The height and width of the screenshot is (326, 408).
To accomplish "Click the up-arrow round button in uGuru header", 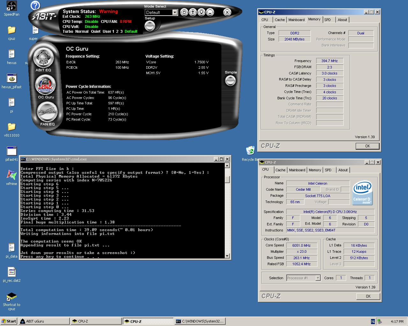I will click(x=193, y=12).
